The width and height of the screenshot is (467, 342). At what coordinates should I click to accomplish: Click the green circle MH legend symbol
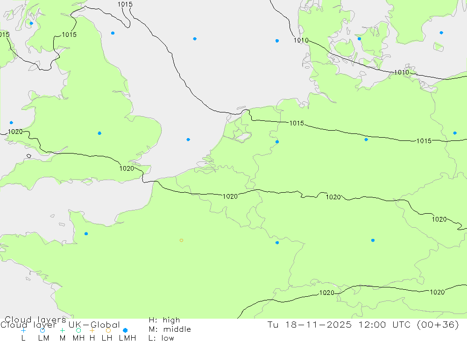(x=78, y=330)
